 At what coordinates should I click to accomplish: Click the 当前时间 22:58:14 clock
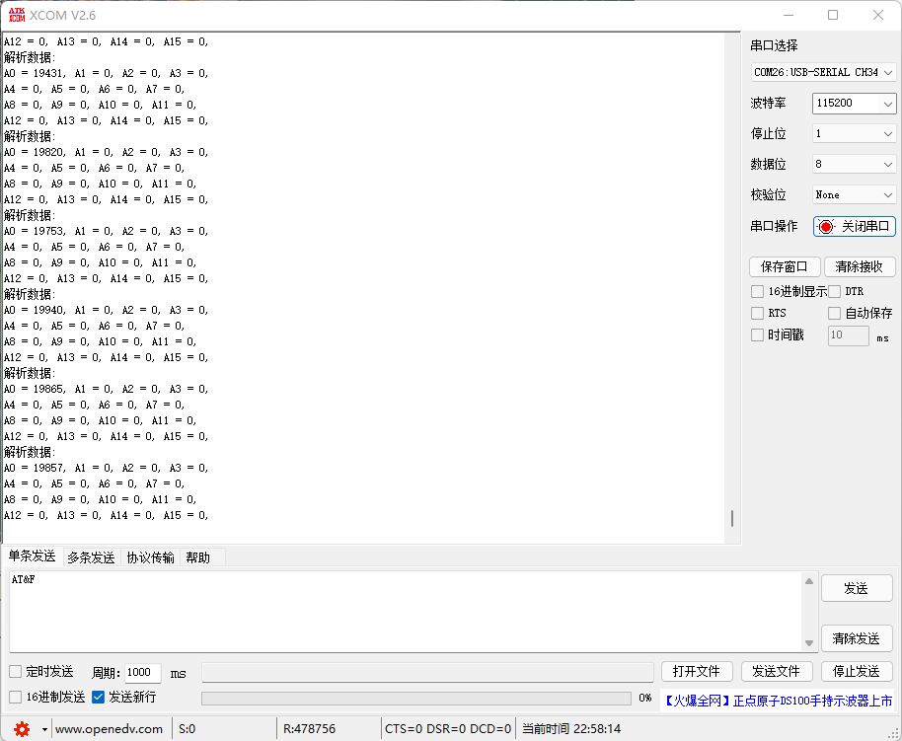[571, 729]
